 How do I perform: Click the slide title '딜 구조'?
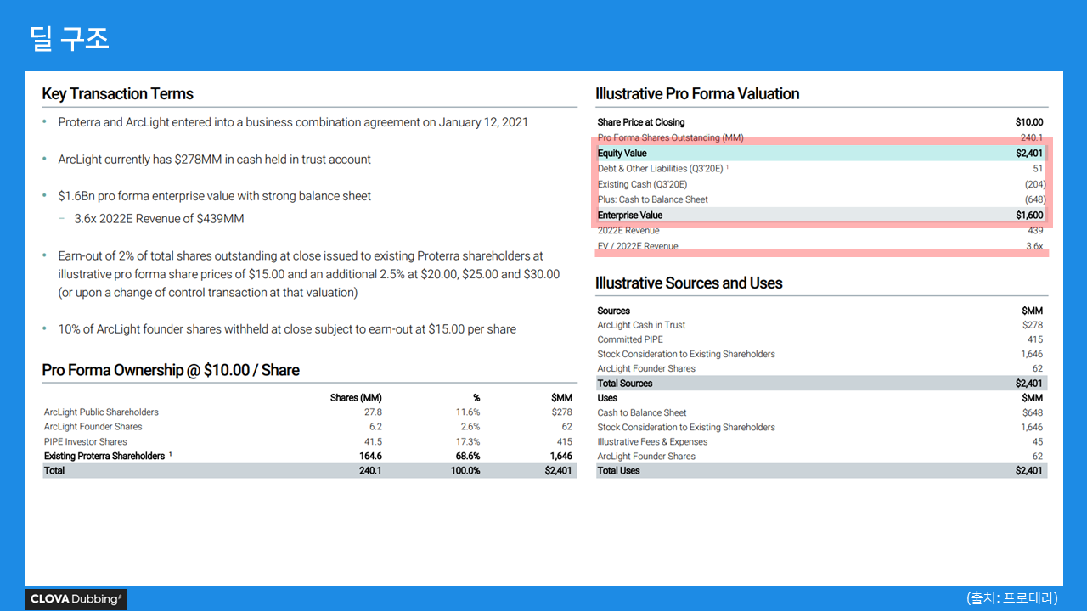click(70, 39)
